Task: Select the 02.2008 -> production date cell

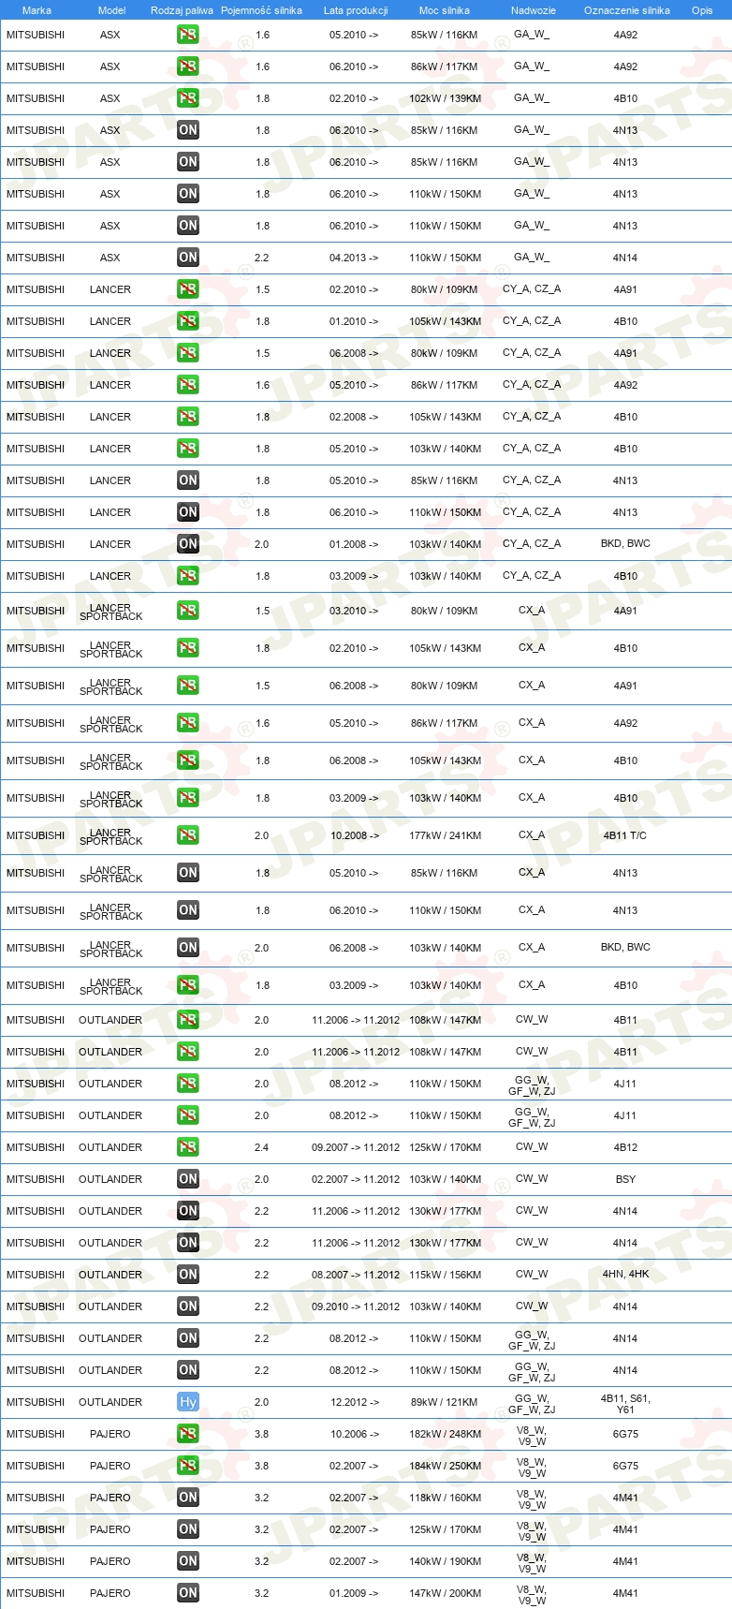Action: (354, 417)
